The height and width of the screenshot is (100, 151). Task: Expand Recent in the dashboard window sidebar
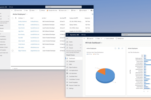(81, 45)
